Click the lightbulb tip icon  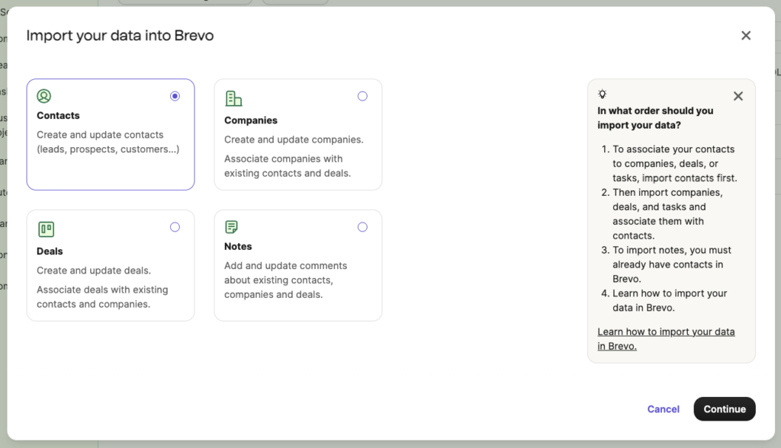click(603, 94)
